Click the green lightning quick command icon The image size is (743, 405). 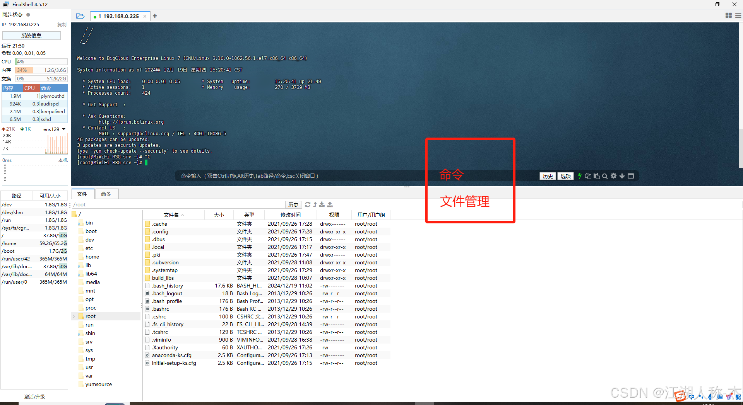click(580, 176)
